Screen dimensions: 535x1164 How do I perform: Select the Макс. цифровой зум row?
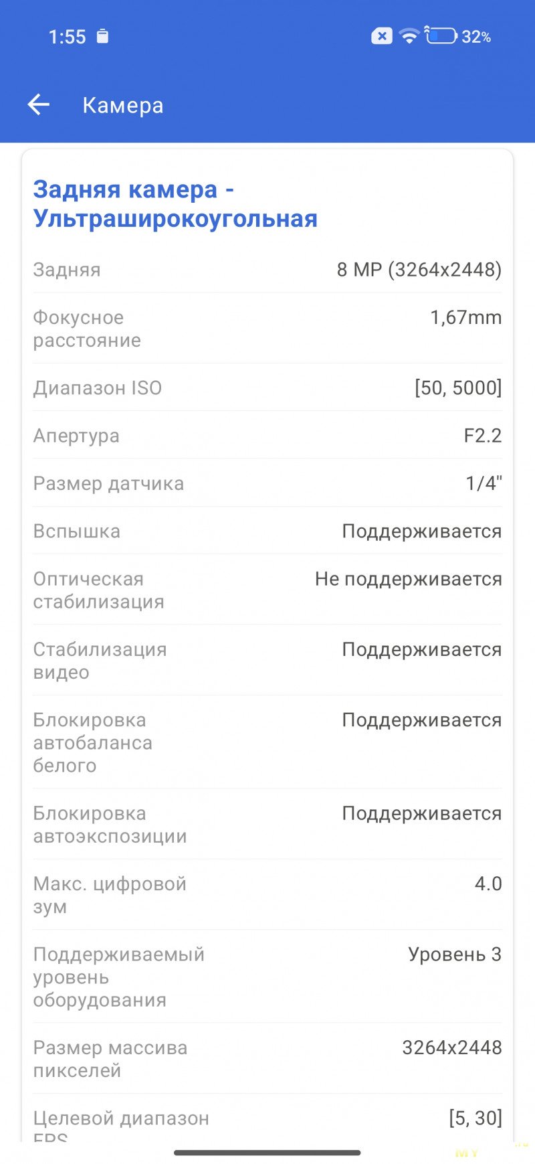coord(267,895)
